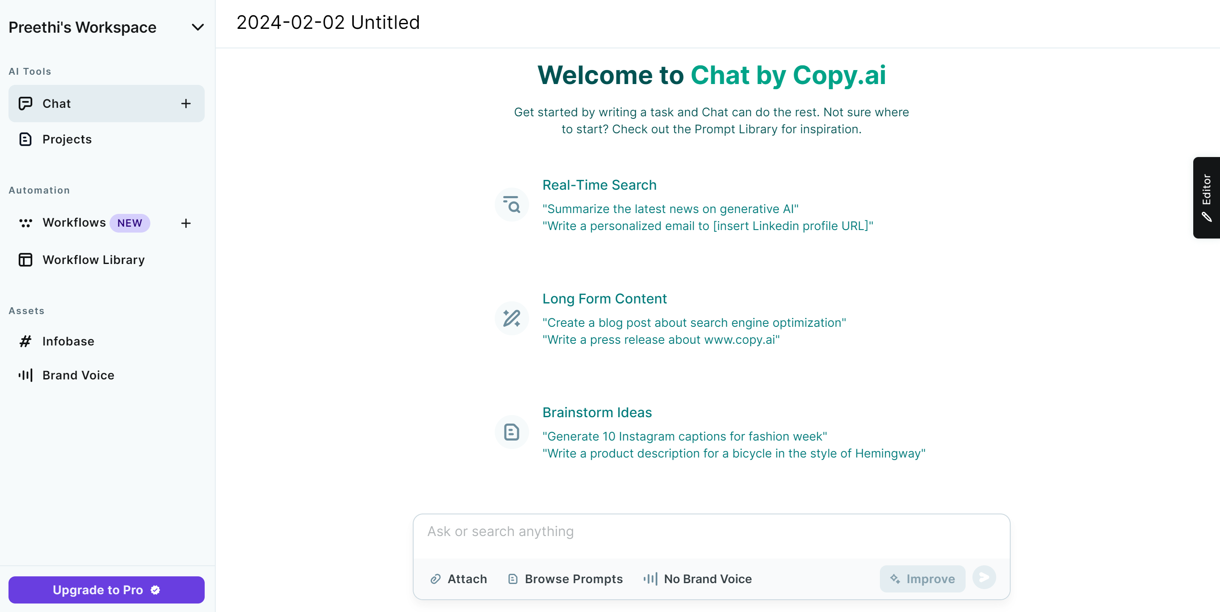Click the Brand Voice sidebar icon
Image resolution: width=1220 pixels, height=612 pixels.
click(25, 375)
